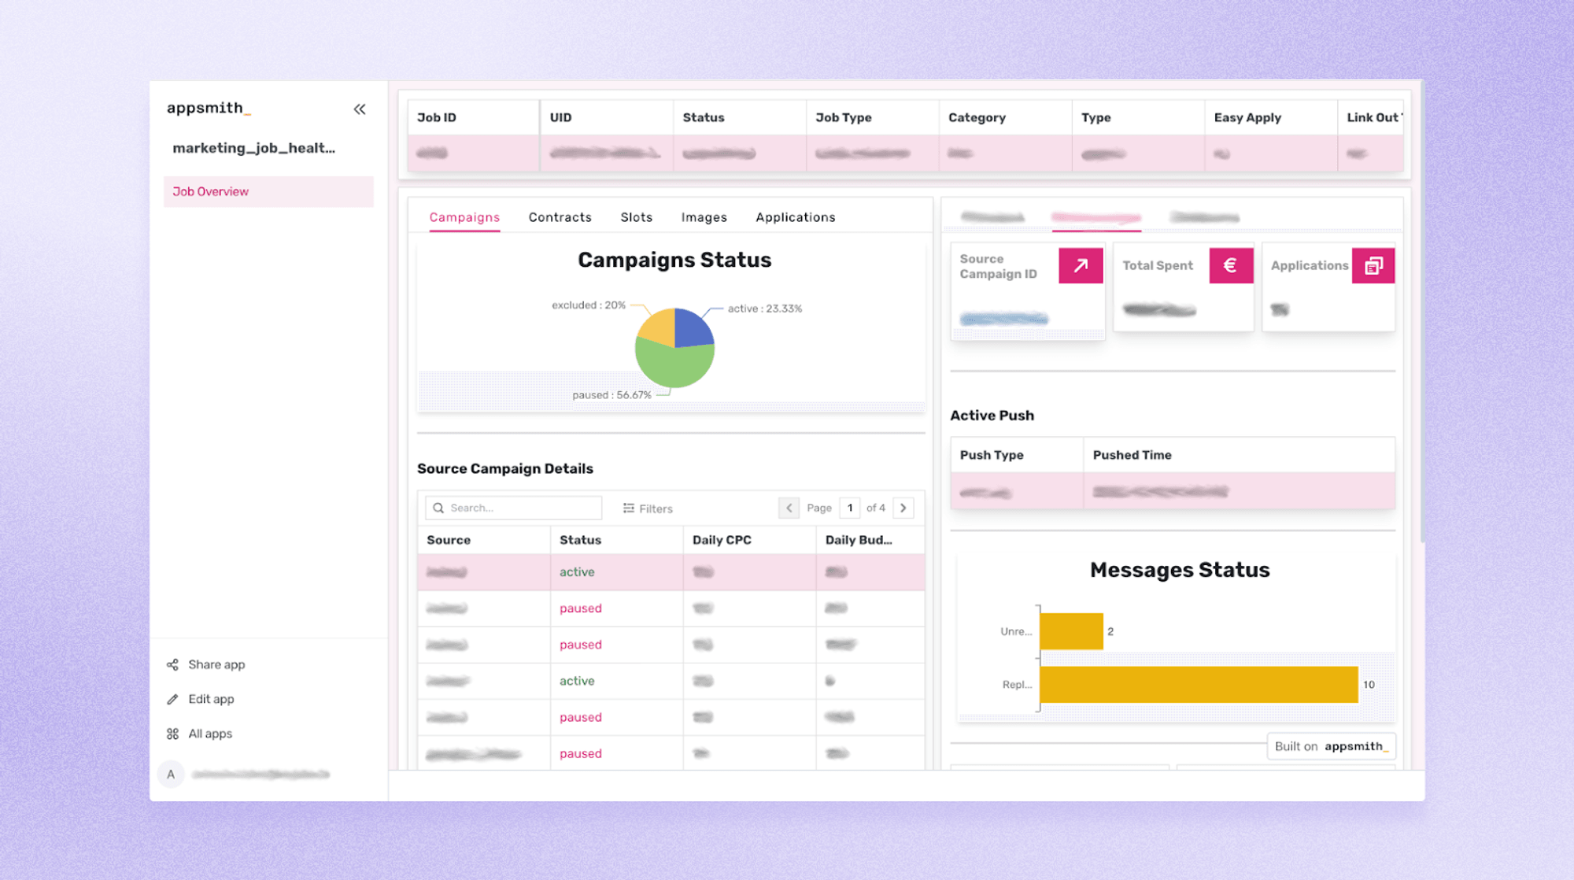
Task: Click the copy icon on Applications card
Action: (x=1373, y=266)
